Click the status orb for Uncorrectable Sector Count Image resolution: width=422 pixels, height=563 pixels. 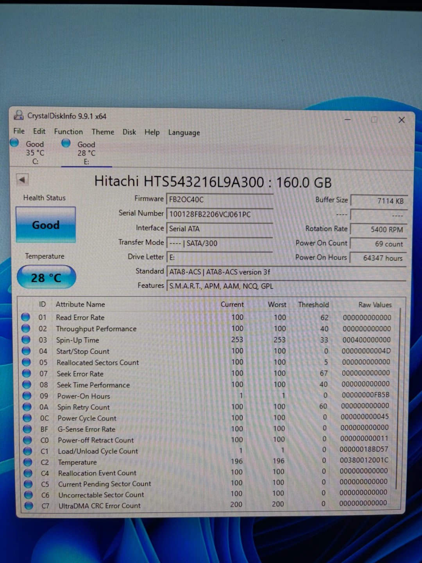29,495
